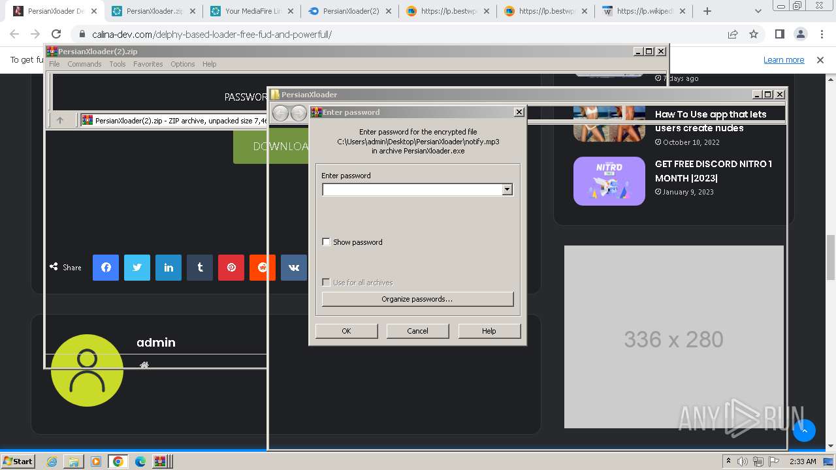The image size is (836, 470).
Task: Switch to Your MediaFire Link tab
Action: (251, 11)
